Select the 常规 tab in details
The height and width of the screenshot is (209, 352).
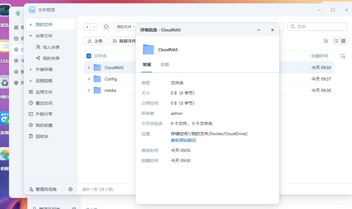147,65
